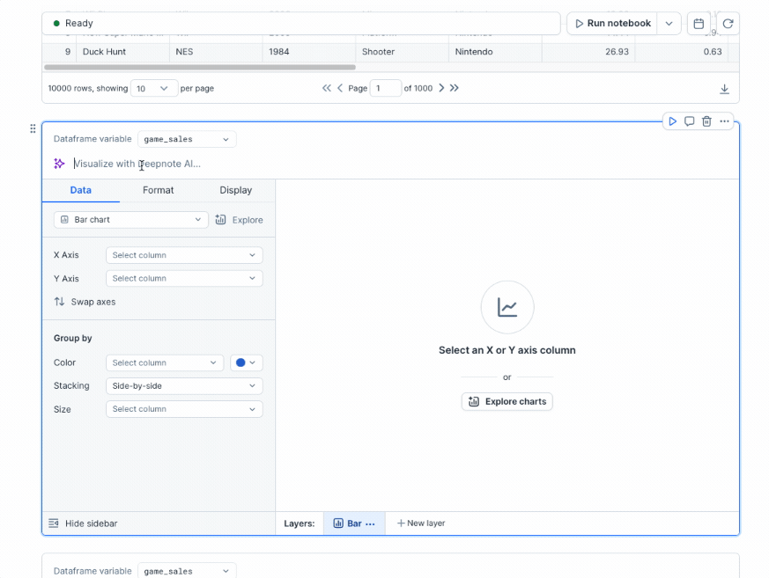
Task: Open the X Axis column dropdown
Action: [184, 255]
